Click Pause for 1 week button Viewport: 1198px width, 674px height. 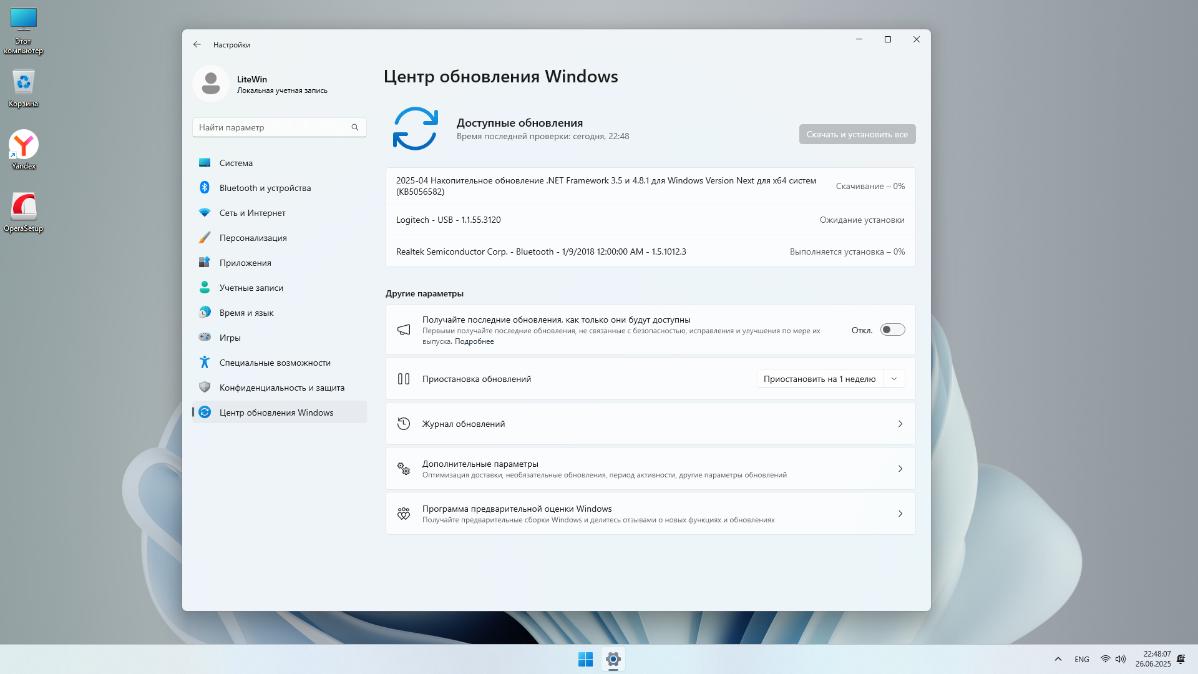819,379
